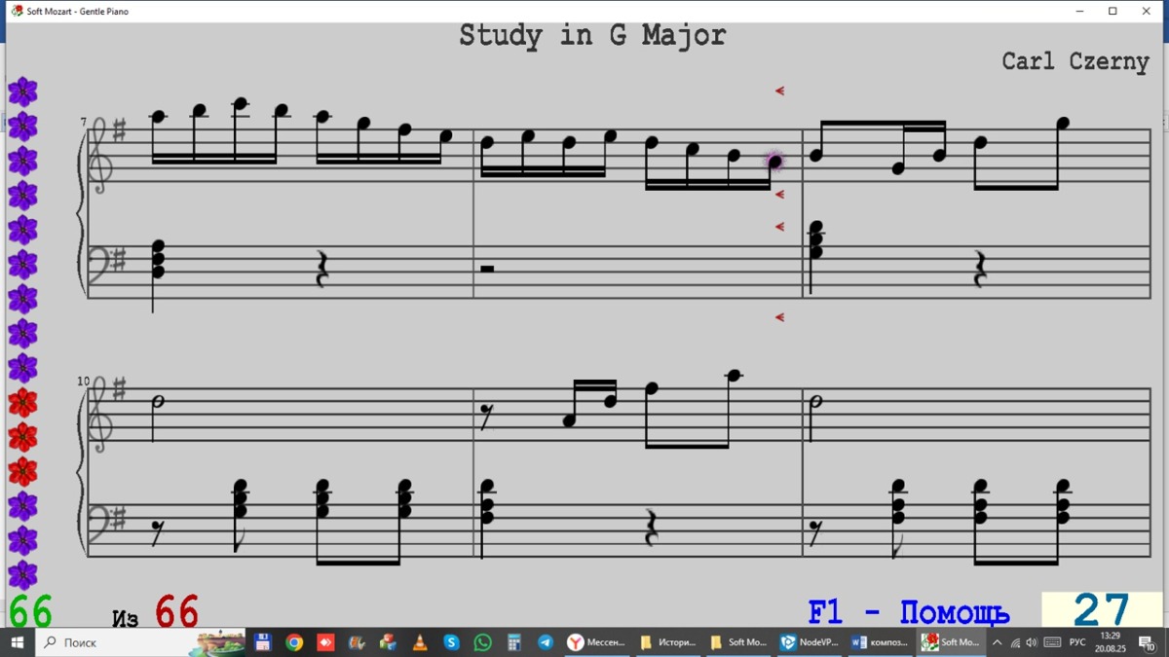The image size is (1169, 657).
Task: Launch Google Chrome from the taskbar
Action: 294,642
